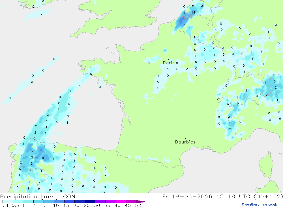Click the legend label '10'
The width and height of the screenshot is (283, 207).
(x=56, y=205)
